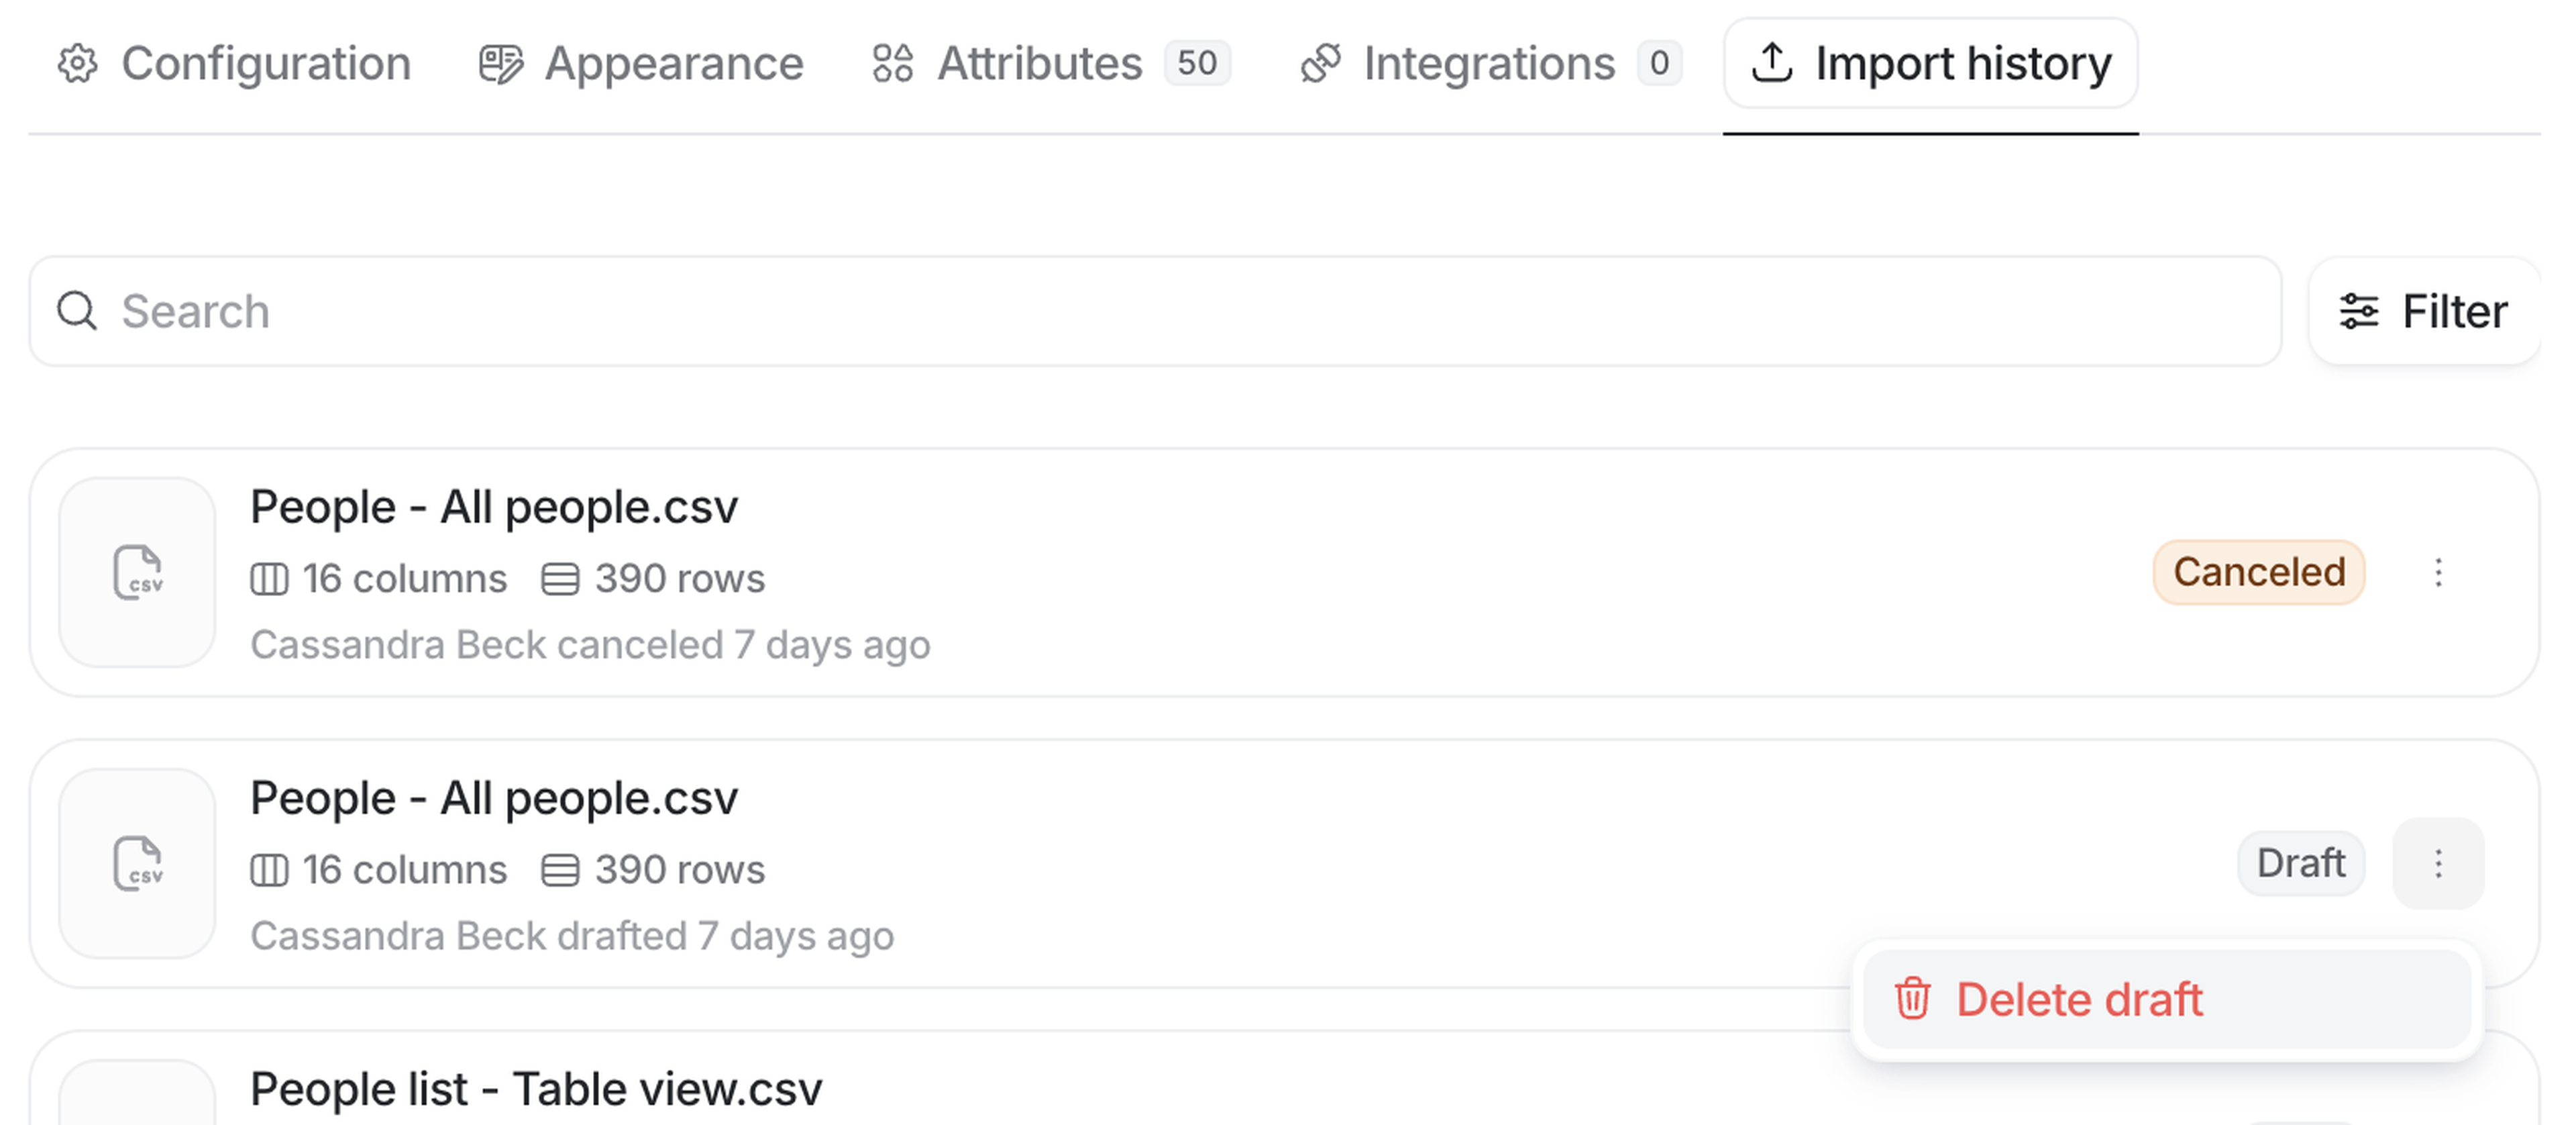
Task: Open the Filter options
Action: pyautogui.click(x=2424, y=311)
